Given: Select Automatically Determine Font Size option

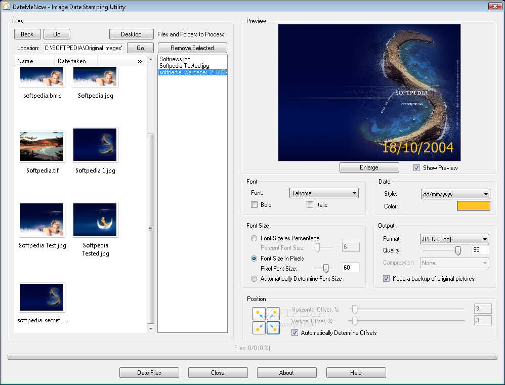Looking at the screenshot, I should [254, 279].
